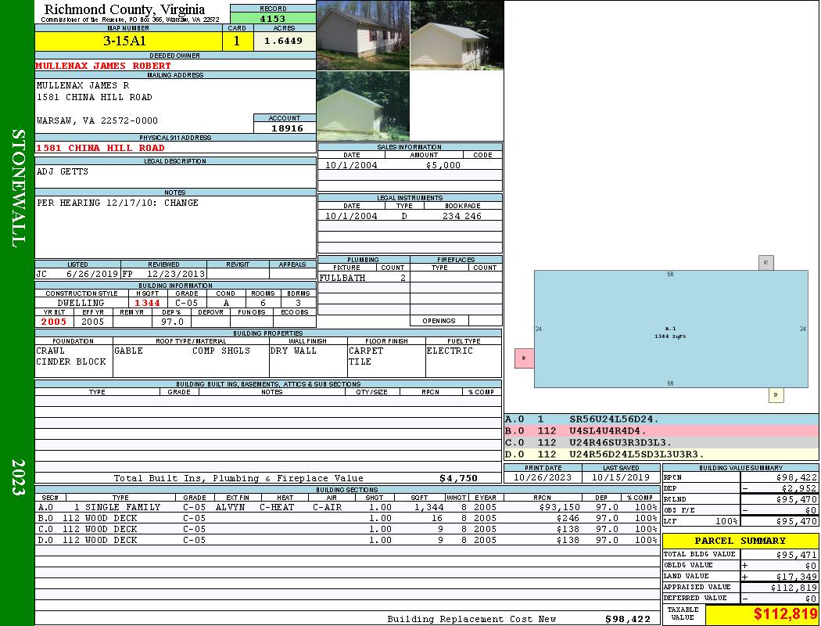Click the gray C deck square in sketch

coord(765,262)
